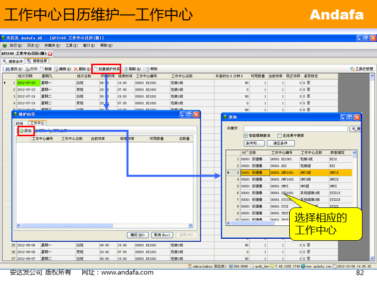This screenshot has width=377, height=282.
Task: Click the 查找 (Find) toolbar icon
Action: tap(13, 69)
